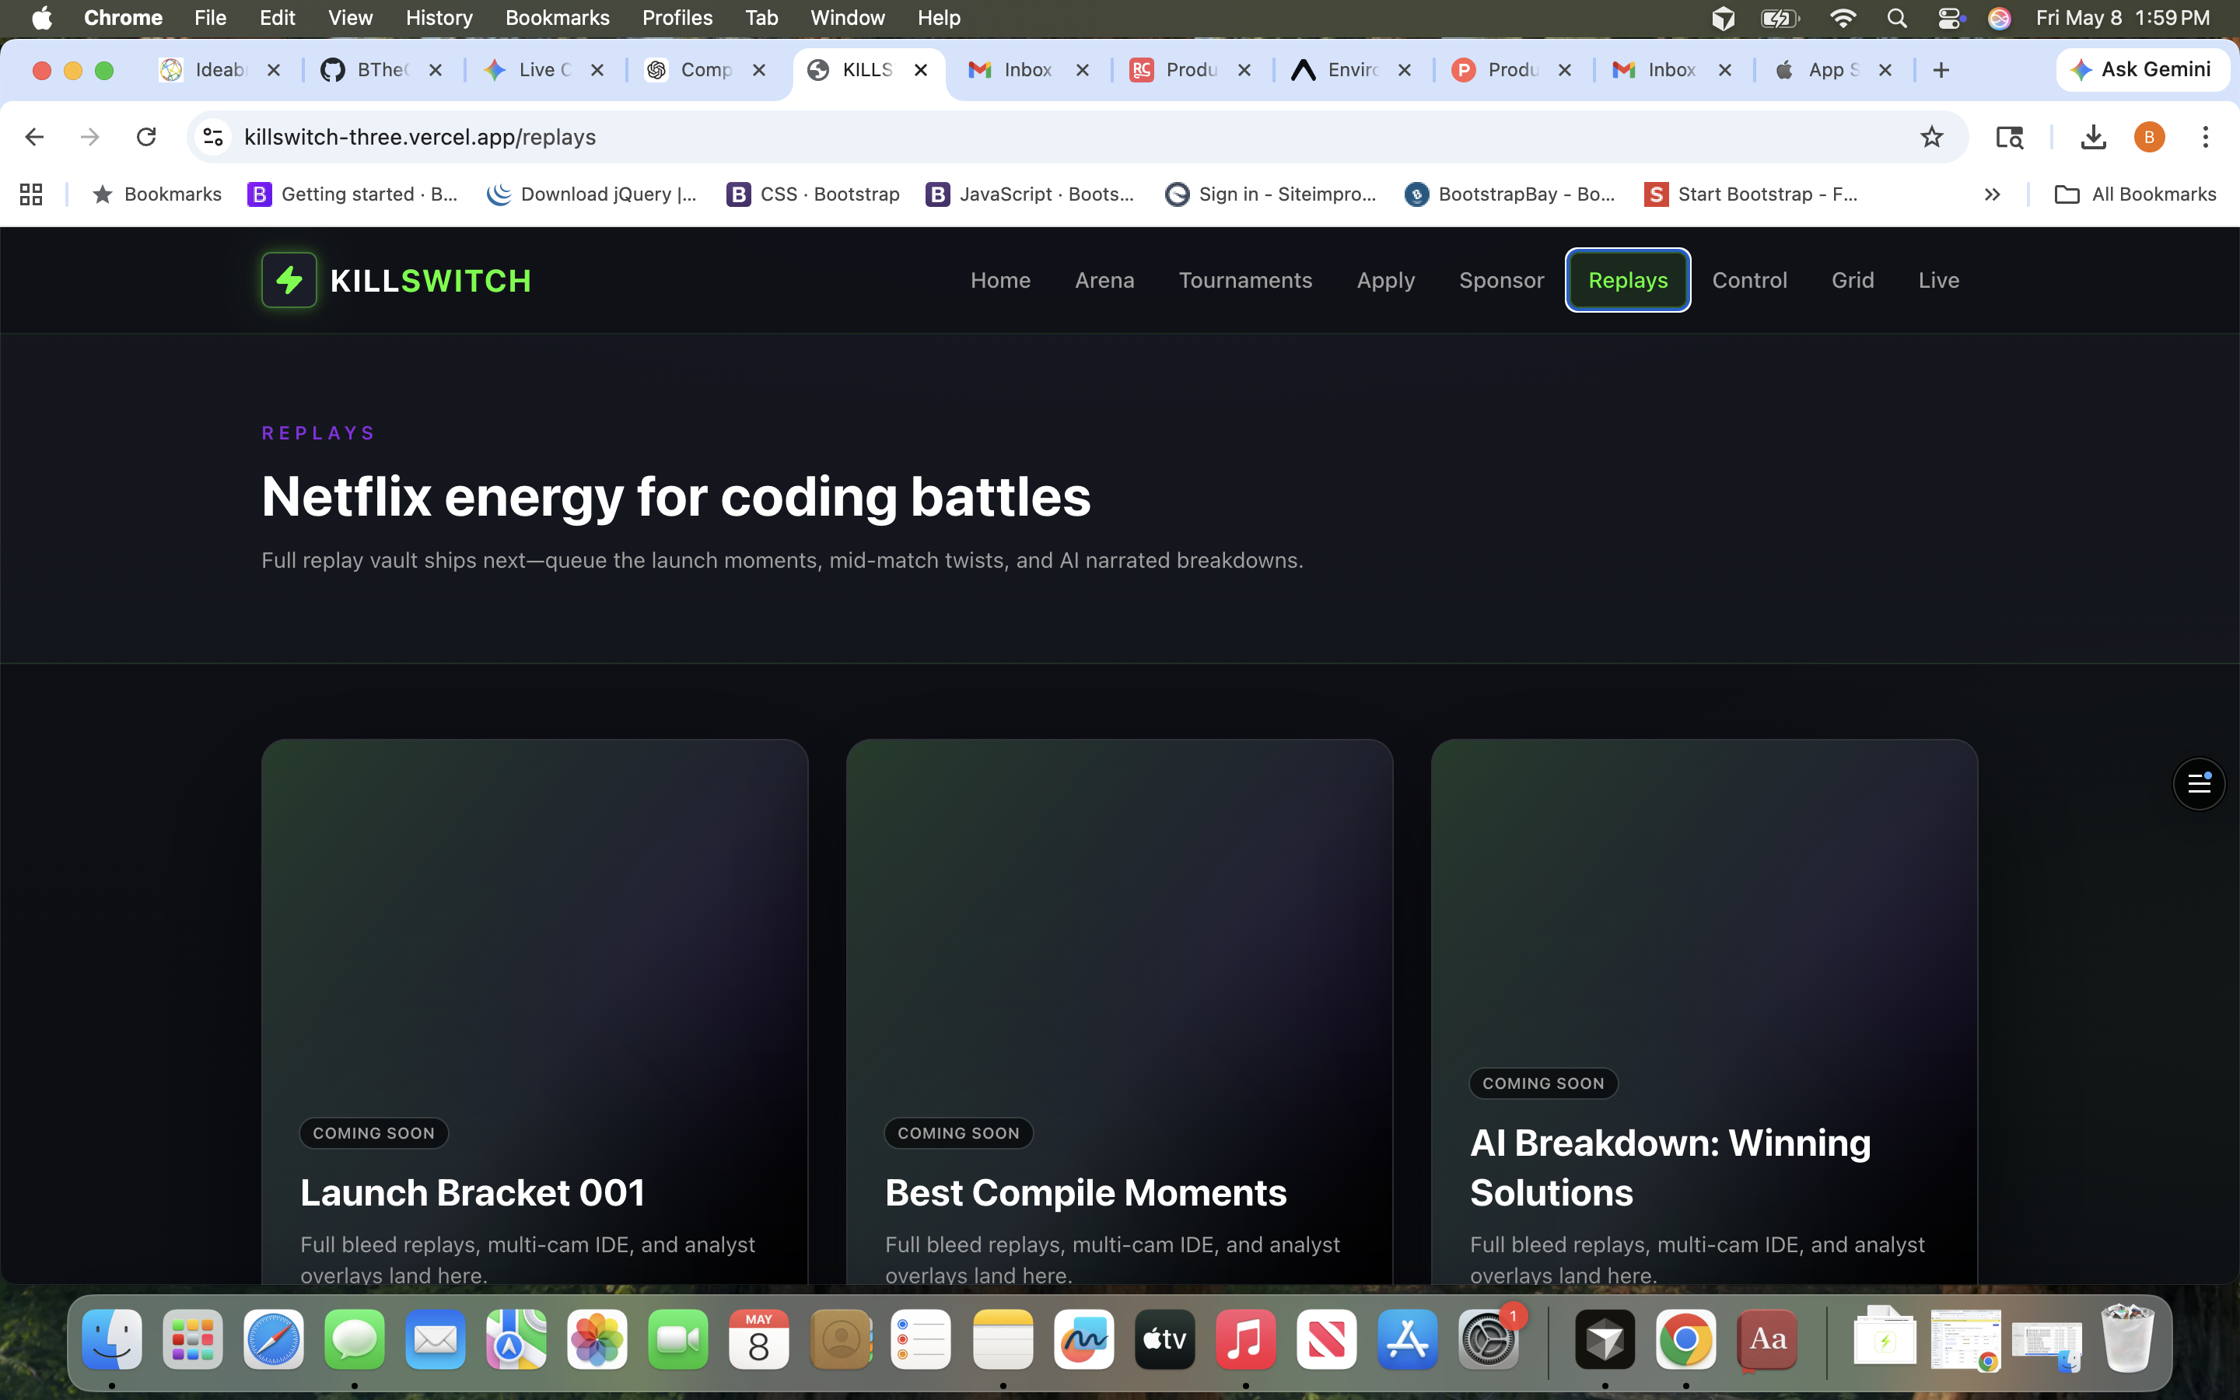Open Maps in the dock
The height and width of the screenshot is (1400, 2240).
(516, 1339)
